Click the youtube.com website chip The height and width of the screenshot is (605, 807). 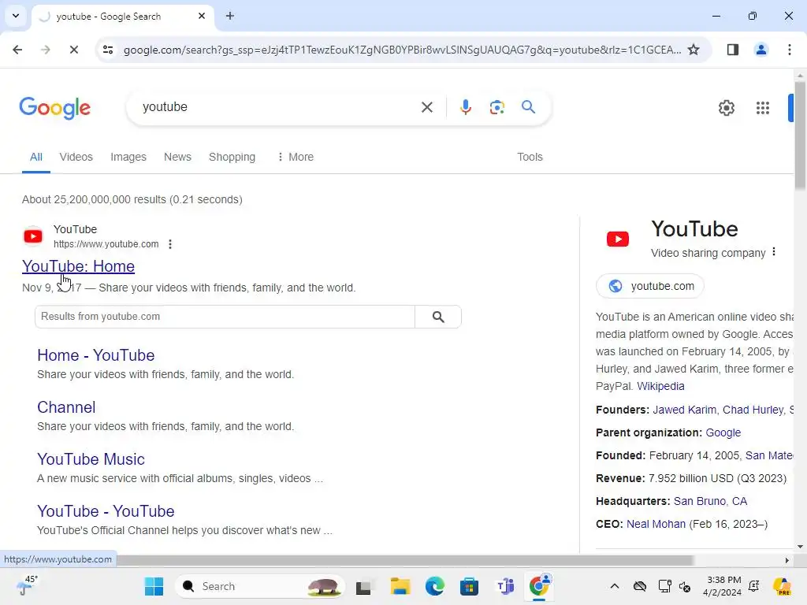pos(650,286)
